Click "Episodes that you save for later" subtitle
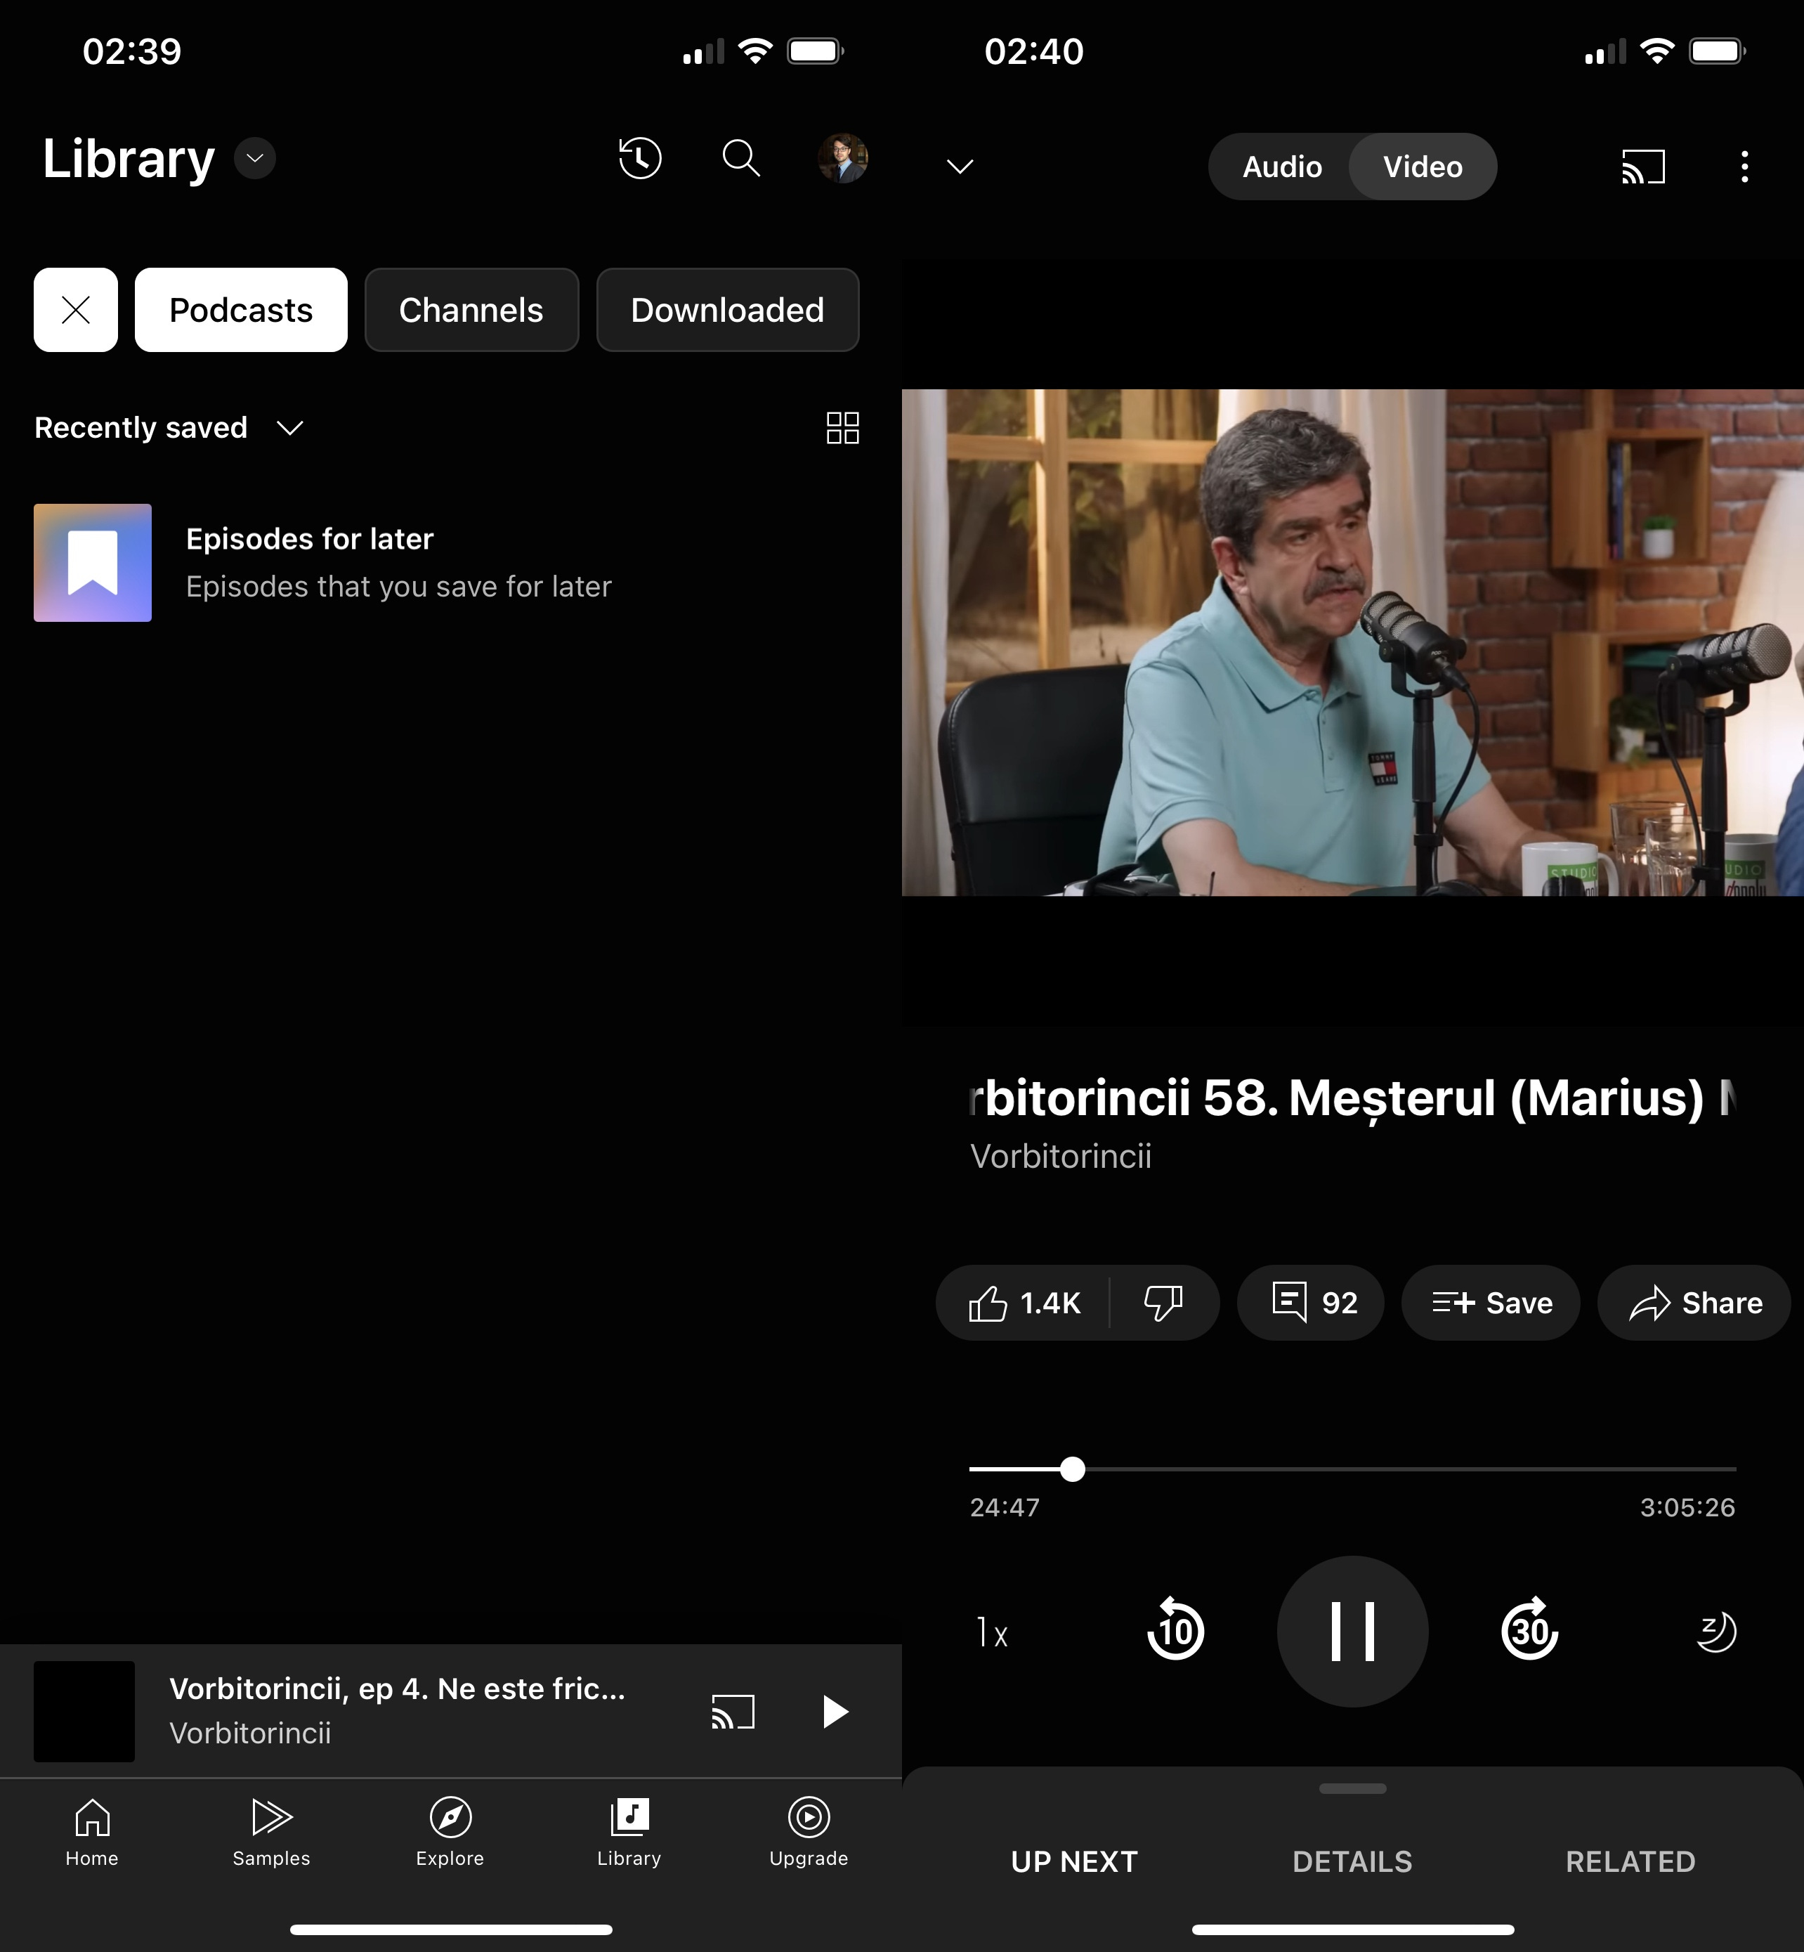 point(398,586)
